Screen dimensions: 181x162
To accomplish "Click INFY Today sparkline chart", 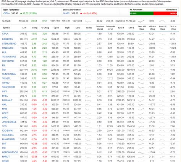I will click(88, 92).
